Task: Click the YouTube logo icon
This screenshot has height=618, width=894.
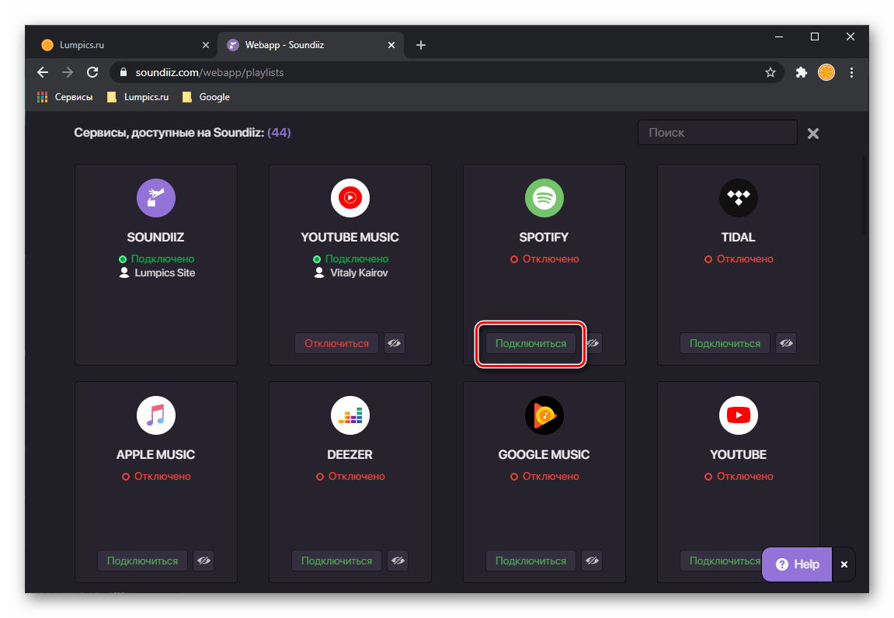Action: [739, 415]
